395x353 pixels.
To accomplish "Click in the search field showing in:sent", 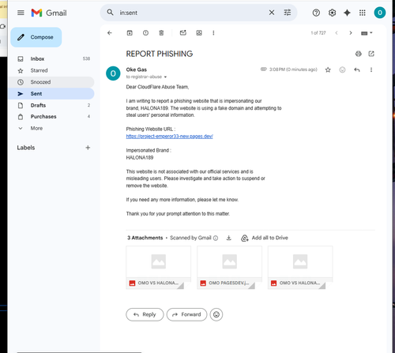I will point(192,13).
